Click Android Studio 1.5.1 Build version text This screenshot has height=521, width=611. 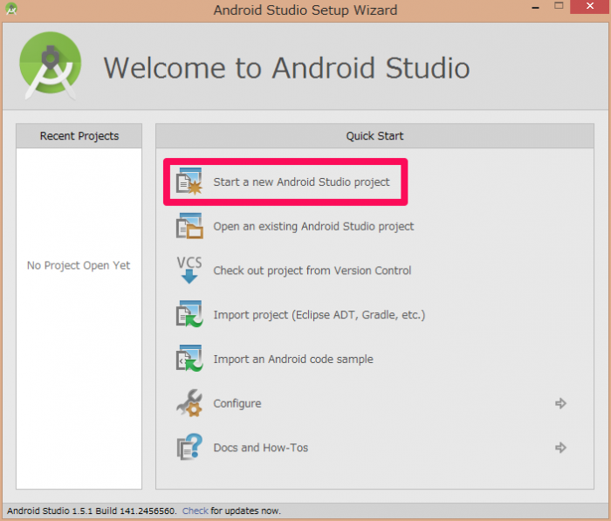pos(92,511)
